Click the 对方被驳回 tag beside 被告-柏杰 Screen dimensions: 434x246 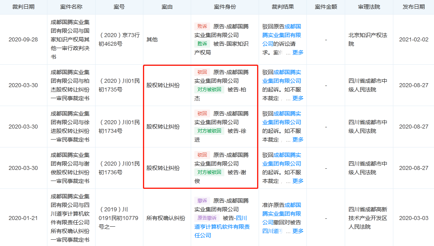pos(209,89)
